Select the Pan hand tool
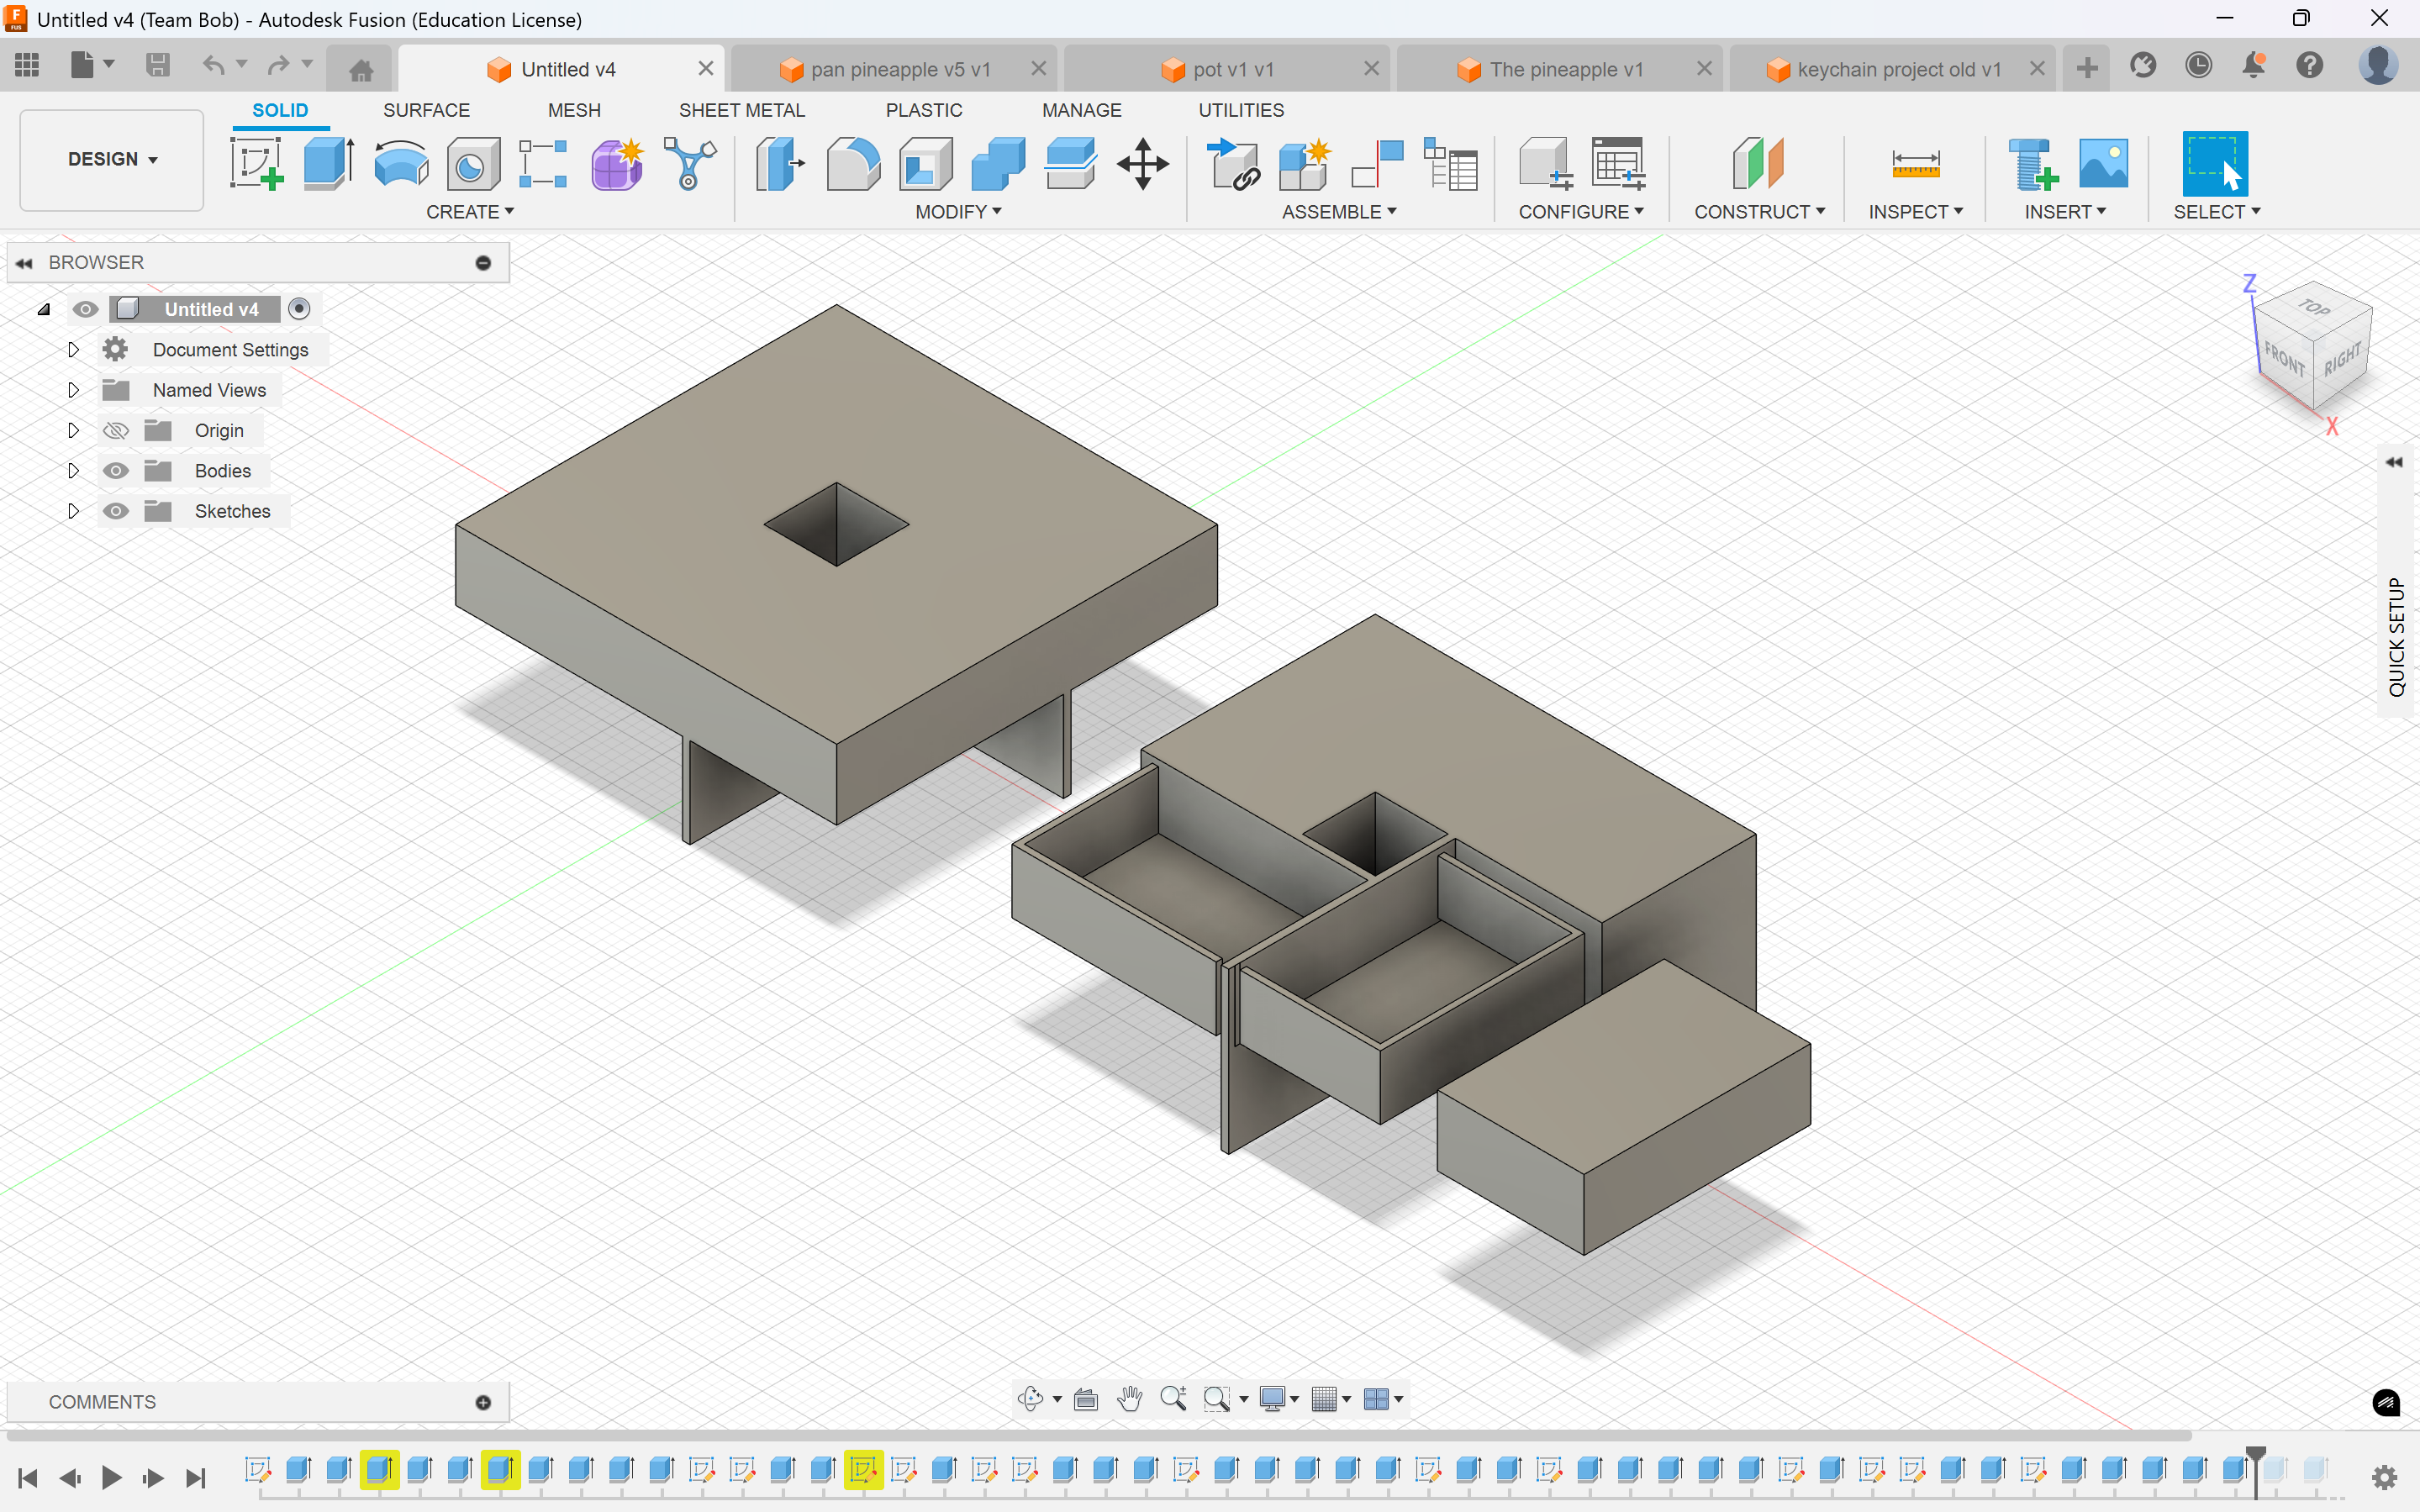The height and width of the screenshot is (1512, 2420). pyautogui.click(x=1130, y=1399)
